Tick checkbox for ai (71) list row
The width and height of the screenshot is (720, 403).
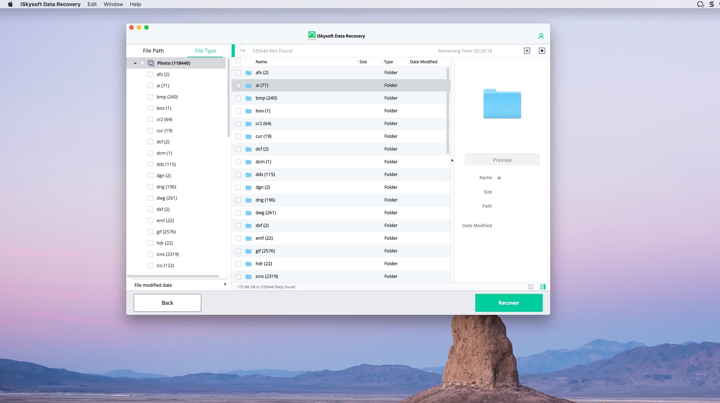click(x=238, y=85)
